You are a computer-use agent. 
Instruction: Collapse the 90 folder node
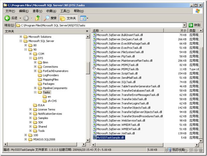pyautogui.click(x=25, y=50)
